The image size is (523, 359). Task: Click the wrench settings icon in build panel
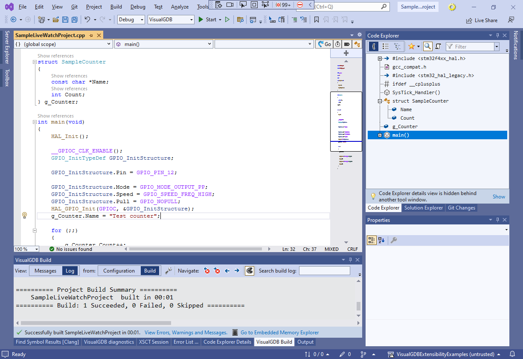[169, 270]
